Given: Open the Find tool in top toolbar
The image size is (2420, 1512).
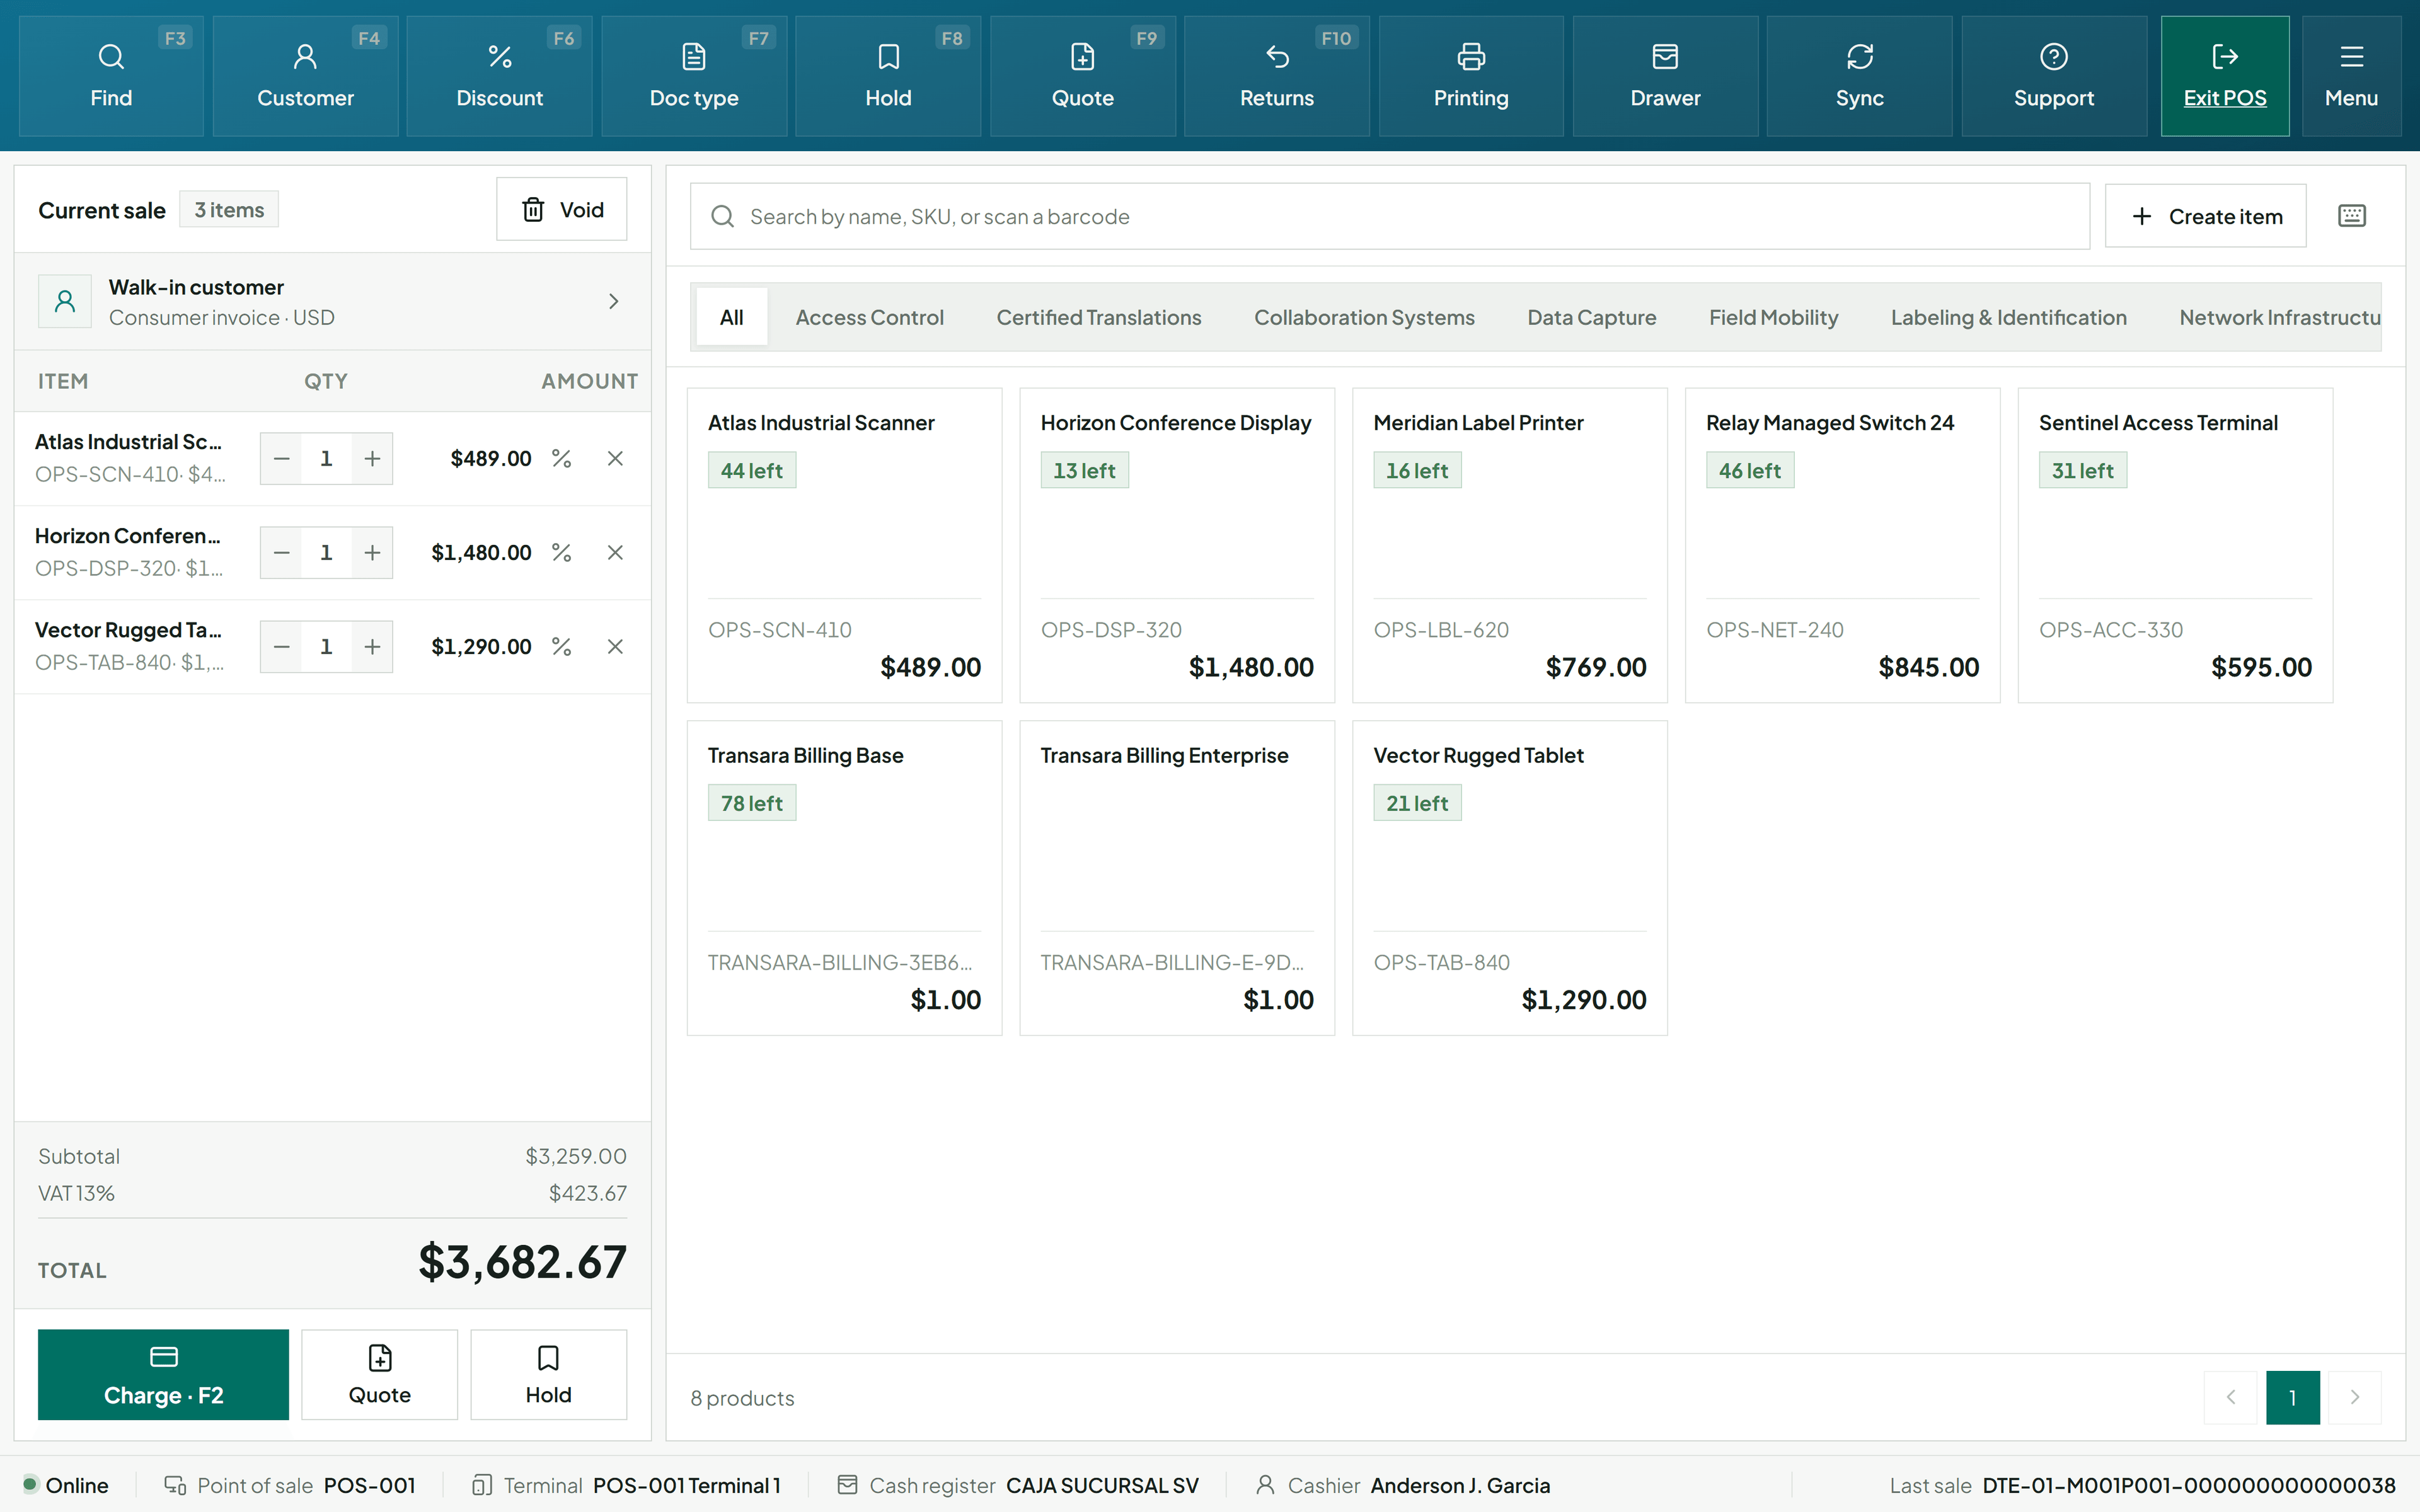Looking at the screenshot, I should click(x=111, y=76).
